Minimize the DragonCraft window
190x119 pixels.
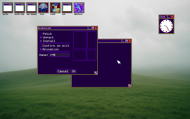[x=90, y=28]
